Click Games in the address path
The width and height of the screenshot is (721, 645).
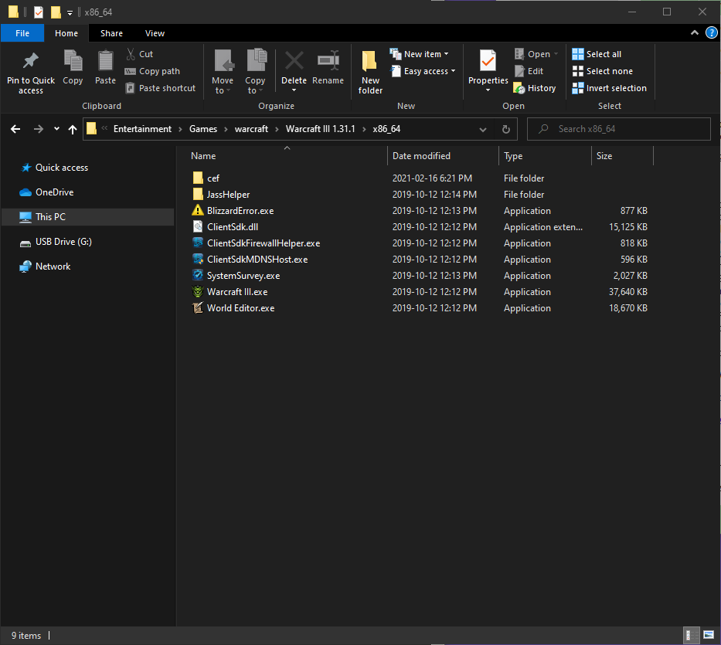tap(202, 129)
